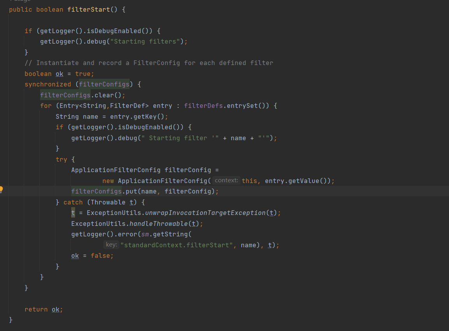Click the yellow lightbulb quick-fix icon

pyautogui.click(x=1, y=190)
